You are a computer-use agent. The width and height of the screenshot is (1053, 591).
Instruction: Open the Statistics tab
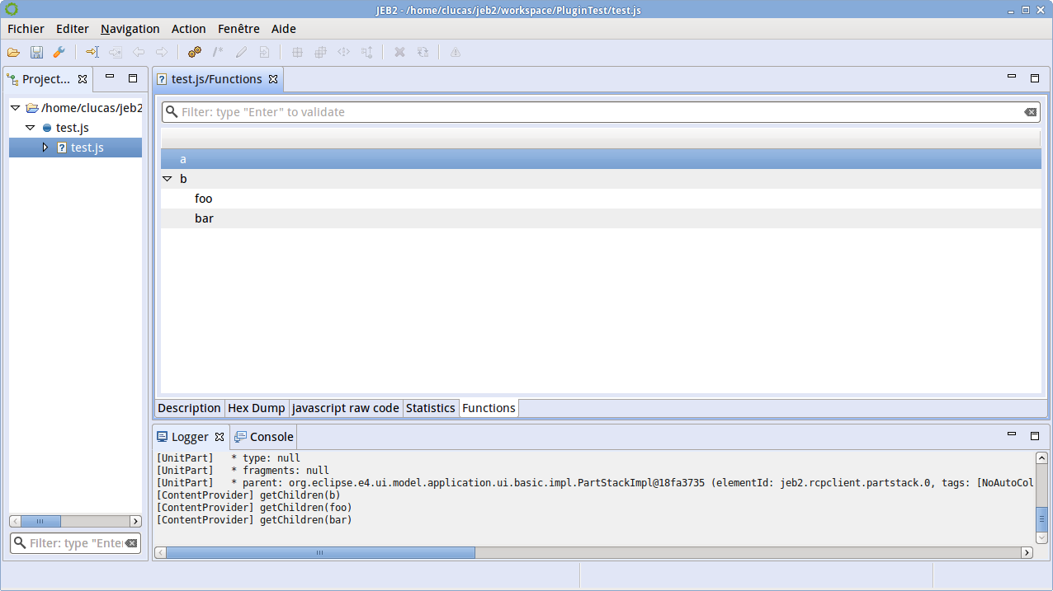pyautogui.click(x=430, y=408)
